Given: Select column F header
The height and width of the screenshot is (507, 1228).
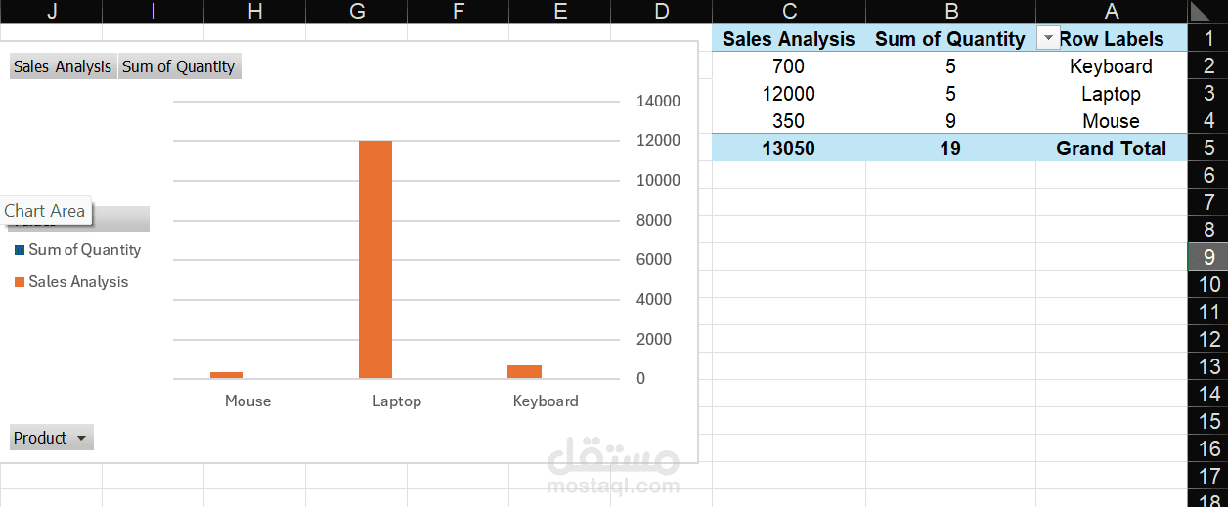Looking at the screenshot, I should point(459,12).
